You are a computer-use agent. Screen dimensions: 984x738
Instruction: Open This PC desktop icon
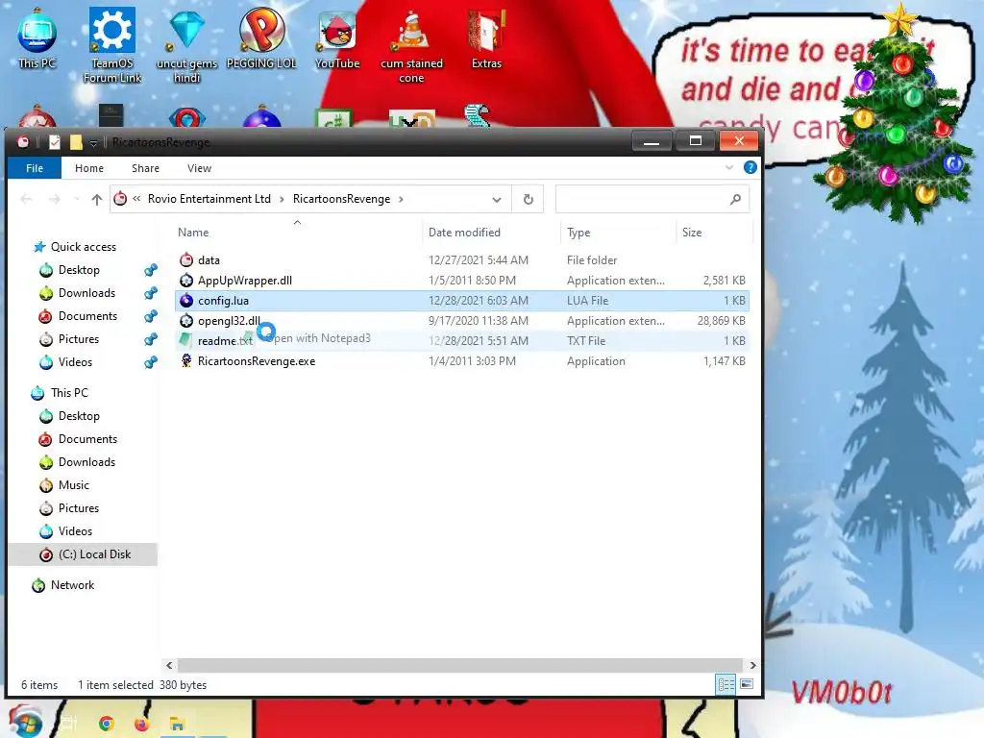(37, 37)
